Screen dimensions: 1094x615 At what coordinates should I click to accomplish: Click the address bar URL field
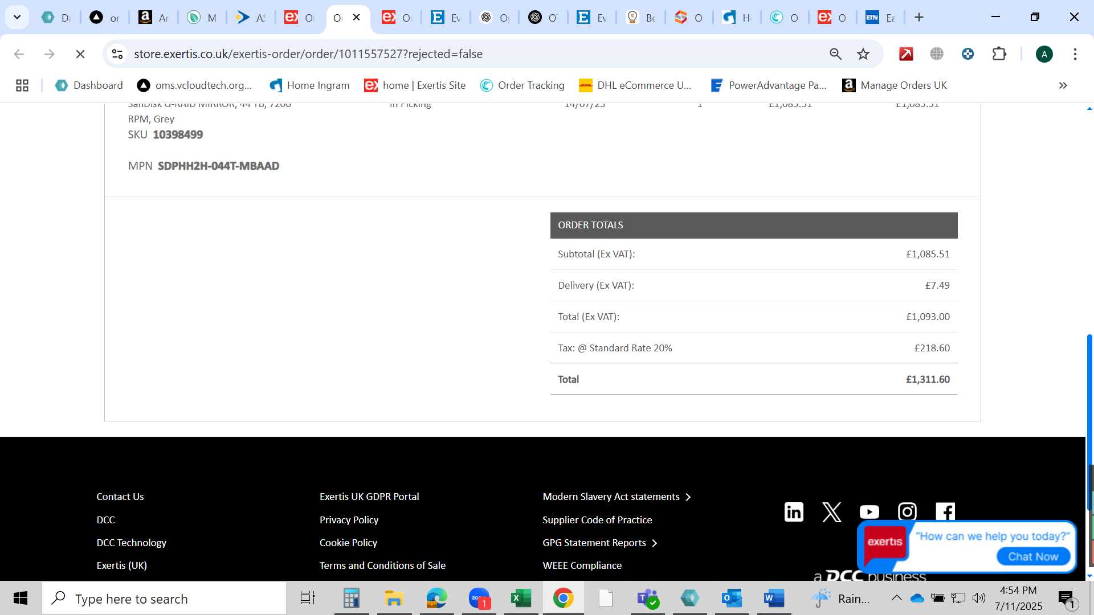click(x=473, y=54)
